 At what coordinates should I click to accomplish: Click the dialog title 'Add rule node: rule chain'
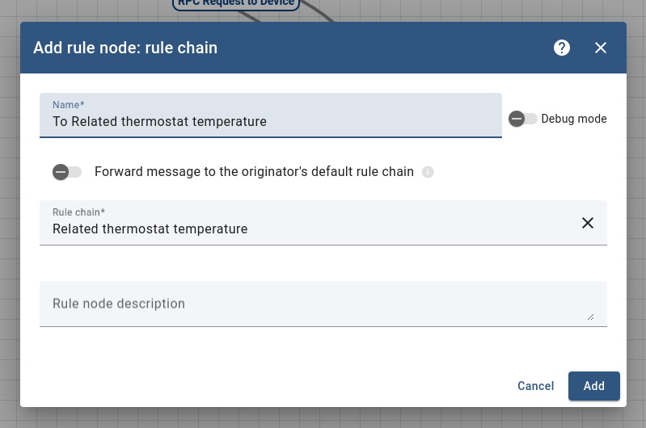[x=125, y=48]
